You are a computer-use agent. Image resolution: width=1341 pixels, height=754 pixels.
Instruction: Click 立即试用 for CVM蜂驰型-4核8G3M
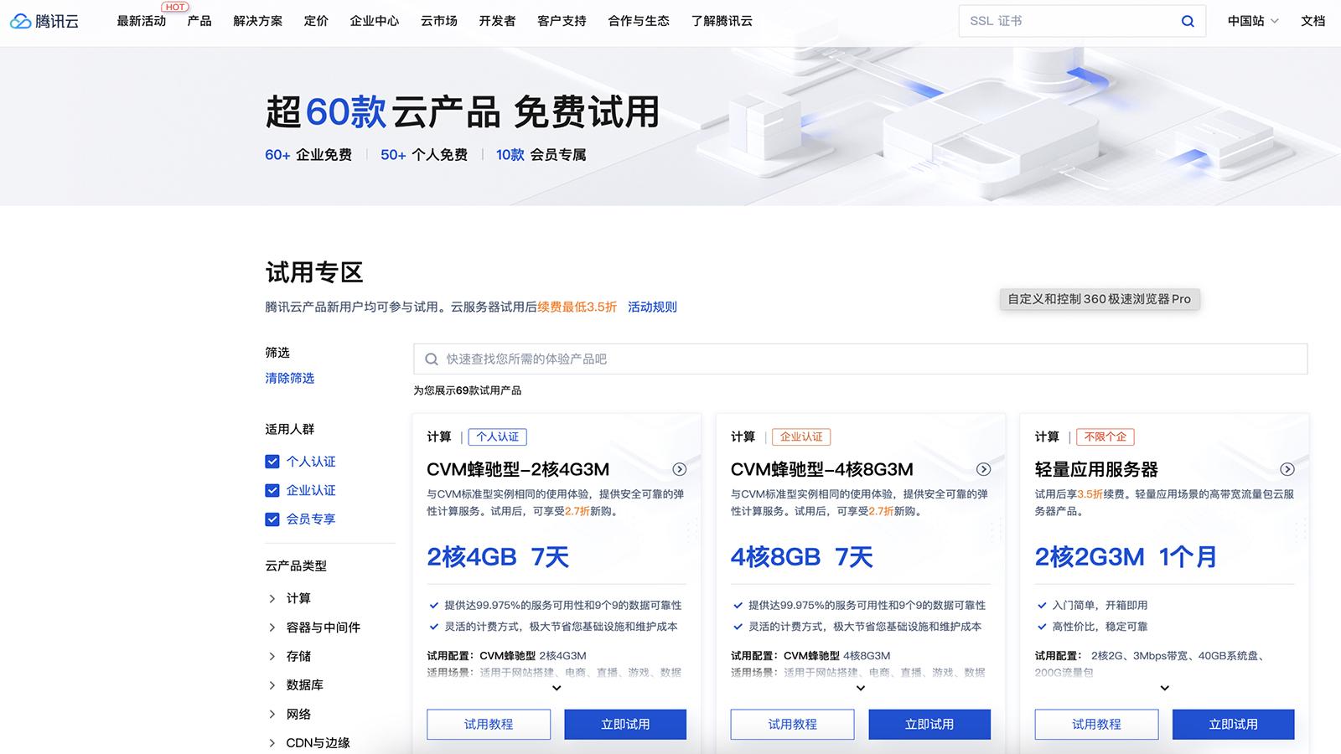point(929,725)
